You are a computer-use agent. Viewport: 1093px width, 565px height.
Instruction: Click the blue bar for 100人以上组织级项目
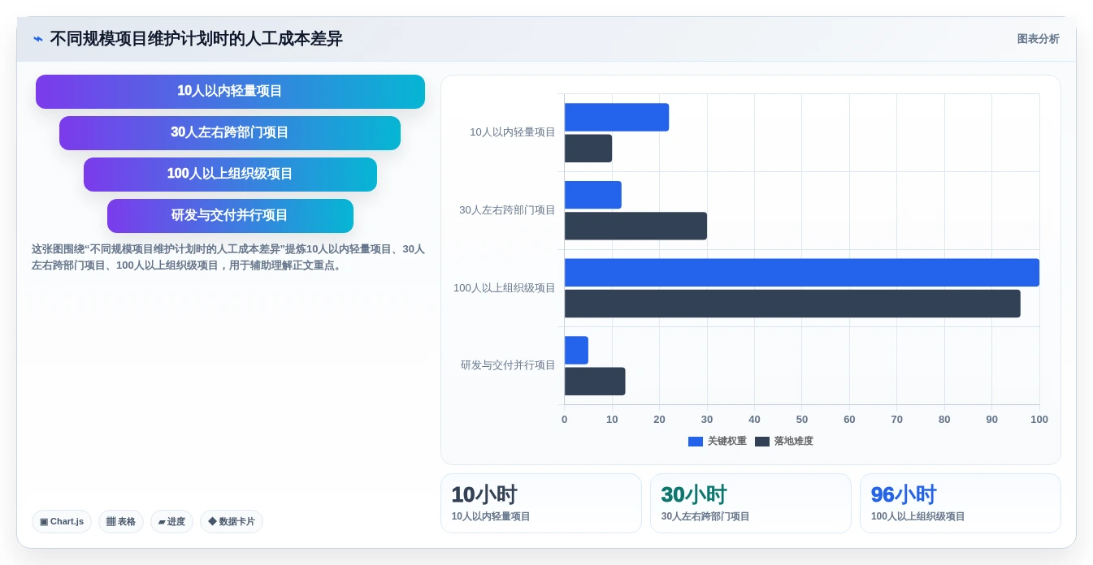[x=802, y=273]
